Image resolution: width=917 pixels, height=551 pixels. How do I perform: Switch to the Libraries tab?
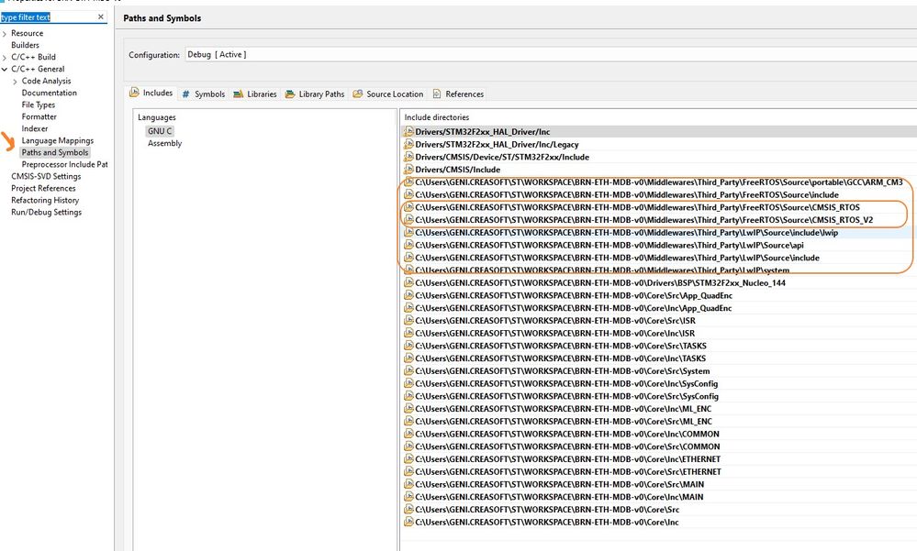click(255, 94)
